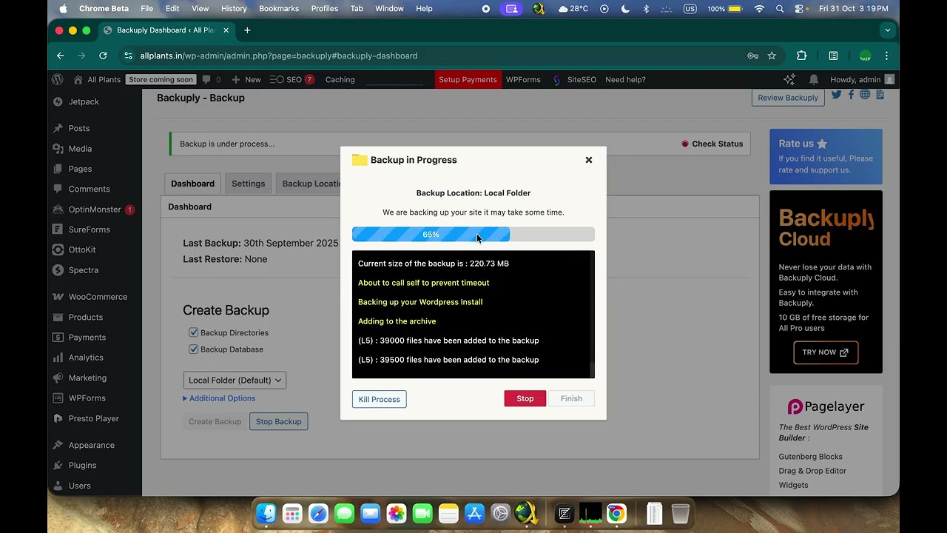Screen dimensions: 947x533
Task: Open SureForms in the sidebar
Action: click(89, 229)
